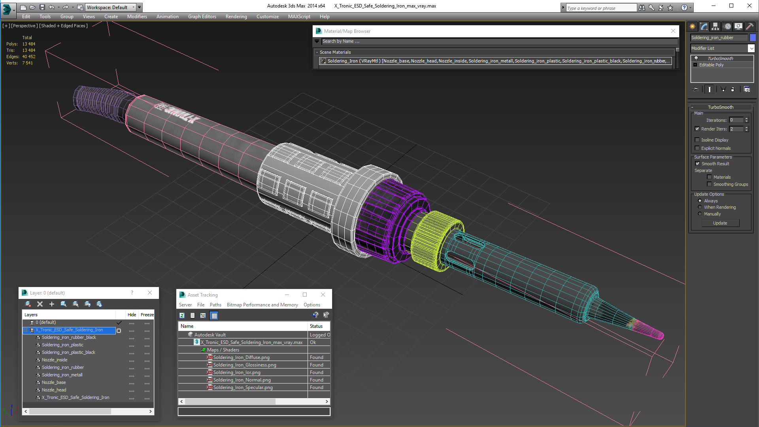The width and height of the screenshot is (759, 427).
Task: Click Table View icon in Asset Tracking
Action: point(214,316)
